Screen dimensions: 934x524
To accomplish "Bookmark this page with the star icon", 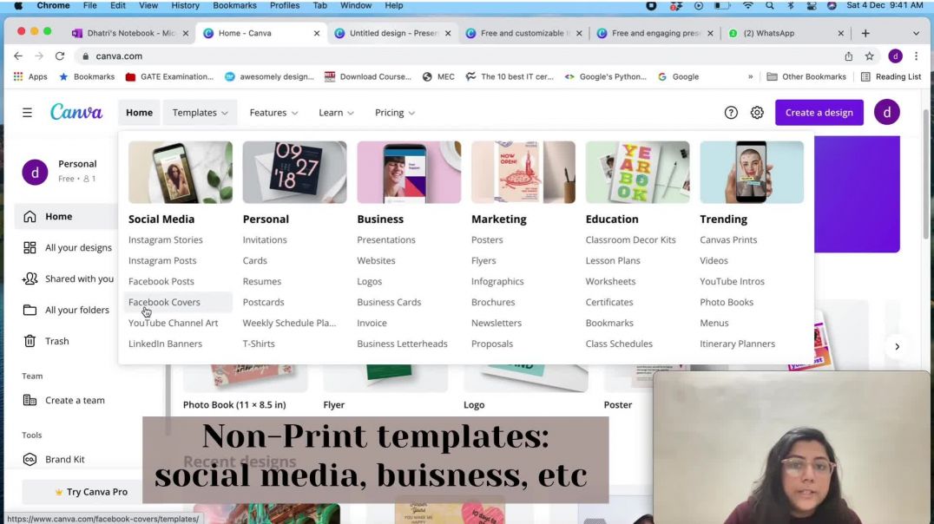I will [870, 56].
